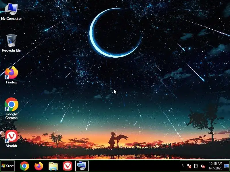This screenshot has height=172, width=230.
Task: Click the show desktop button
Action: point(227,166)
